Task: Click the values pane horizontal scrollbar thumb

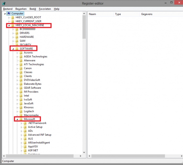Action: [x=128, y=156]
